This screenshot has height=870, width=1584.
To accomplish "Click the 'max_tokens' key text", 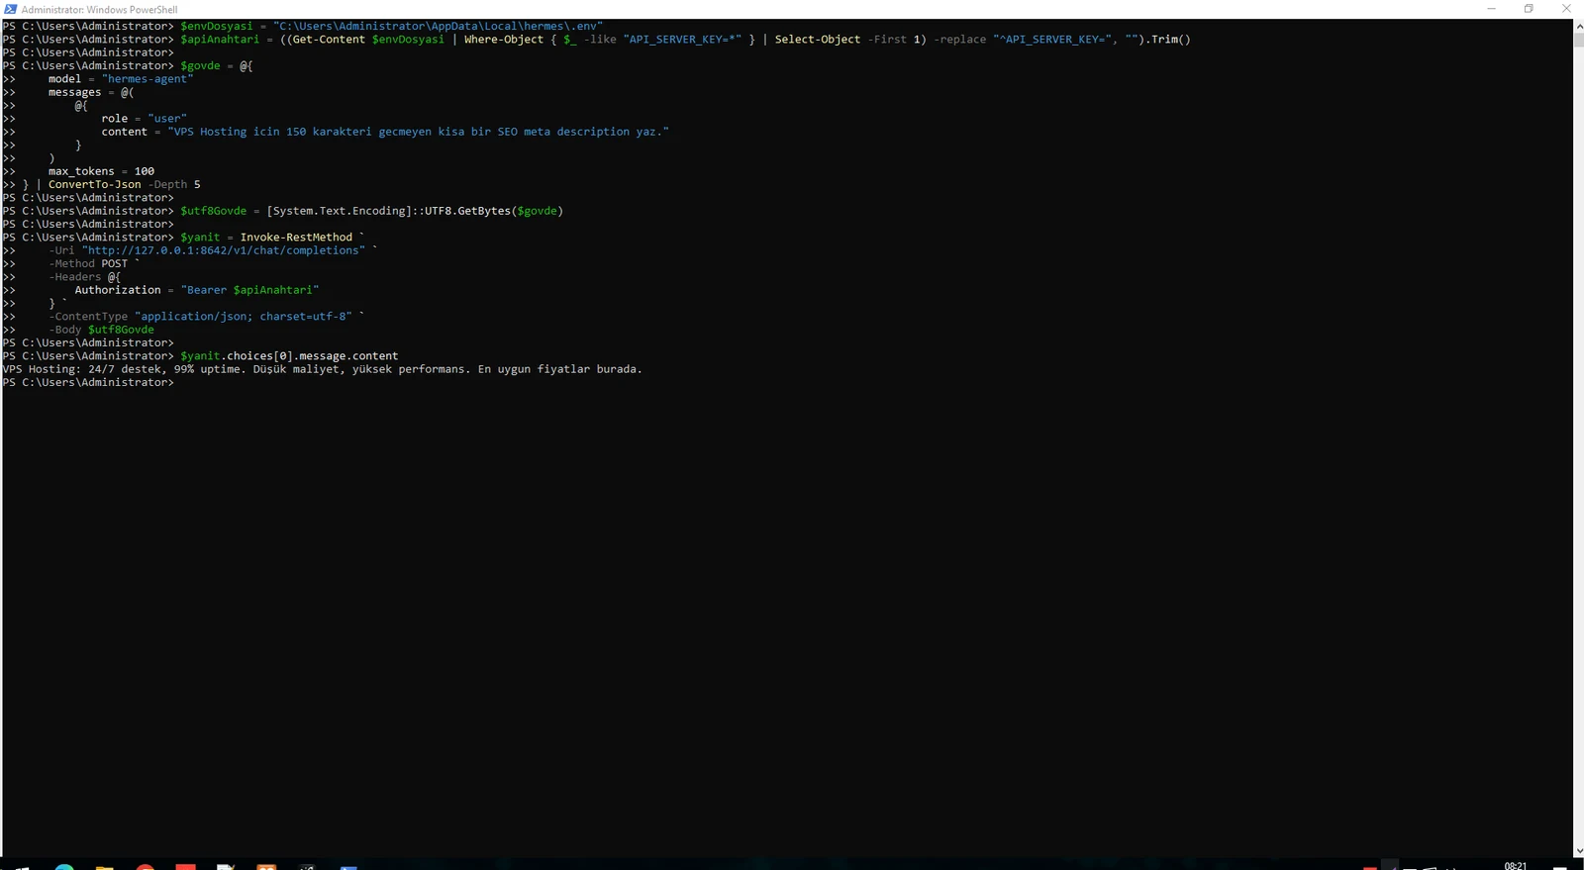I will coord(81,171).
